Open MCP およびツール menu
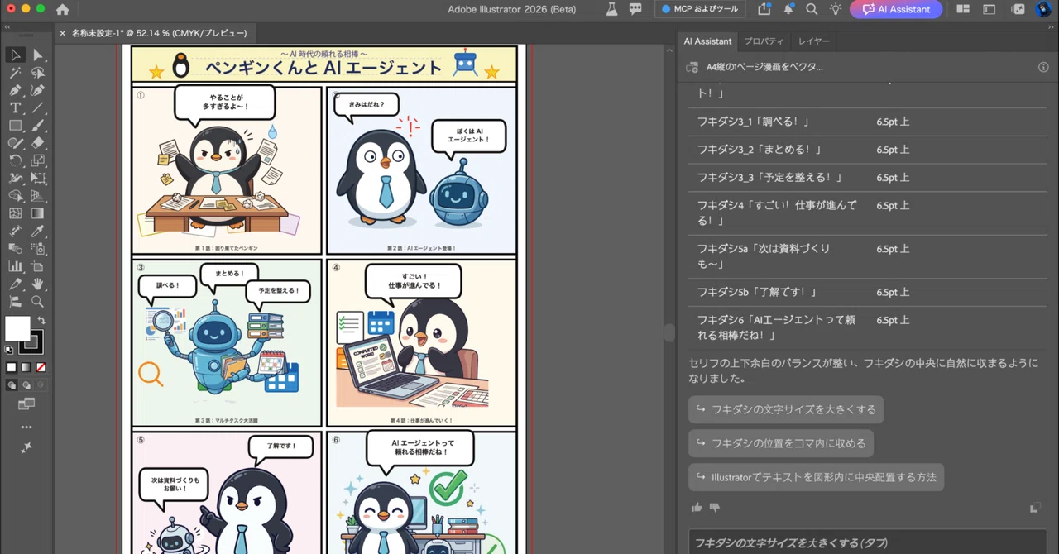The width and height of the screenshot is (1059, 554). point(702,9)
